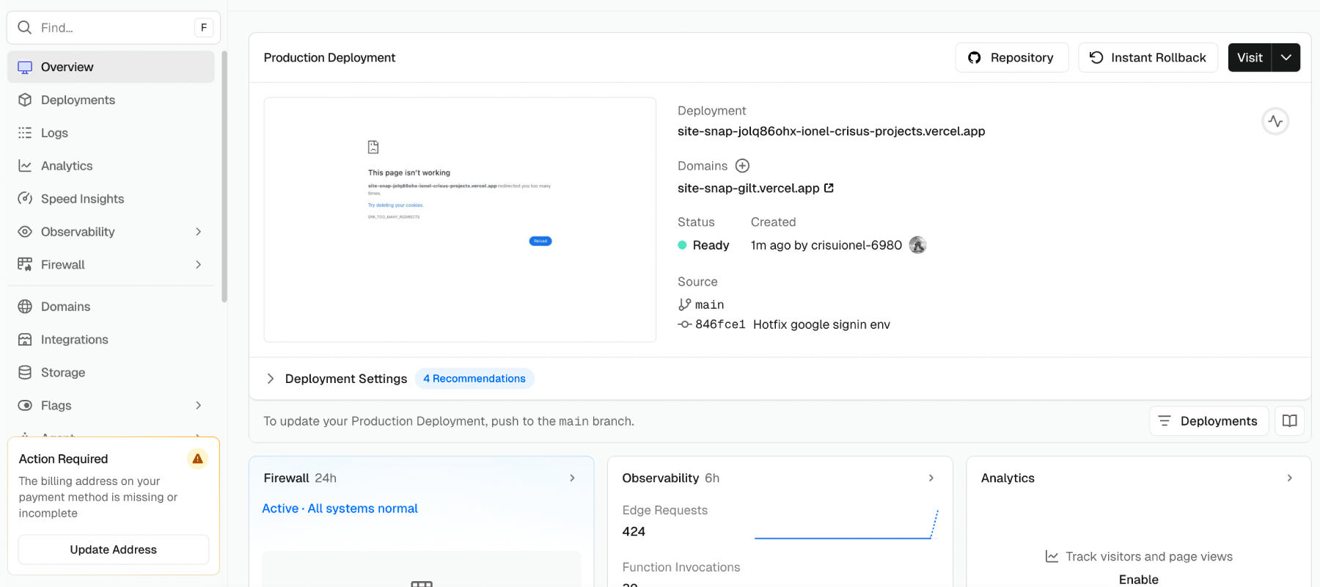The height and width of the screenshot is (587, 1320).
Task: Click Edge Requests value 424
Action: 634,531
